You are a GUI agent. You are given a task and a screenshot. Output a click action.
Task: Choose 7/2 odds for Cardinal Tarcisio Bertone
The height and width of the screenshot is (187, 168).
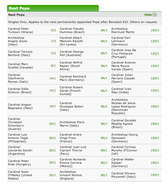click(x=53, y=53)
